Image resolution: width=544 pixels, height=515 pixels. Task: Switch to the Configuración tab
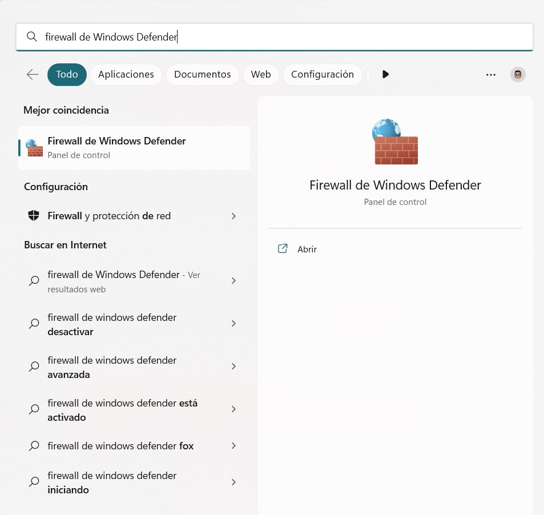click(323, 75)
